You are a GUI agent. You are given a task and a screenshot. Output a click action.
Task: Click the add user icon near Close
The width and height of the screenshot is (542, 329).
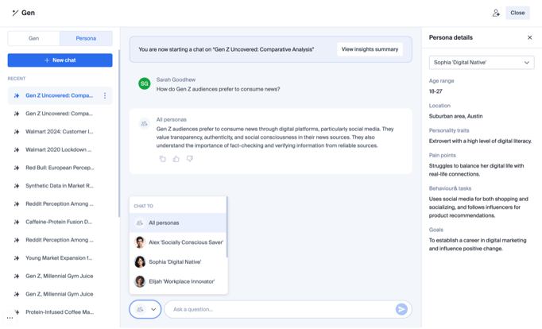(x=496, y=14)
